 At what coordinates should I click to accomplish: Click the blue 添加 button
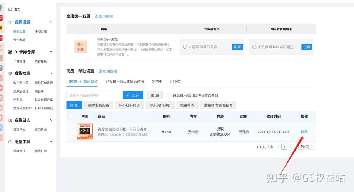tap(74, 105)
